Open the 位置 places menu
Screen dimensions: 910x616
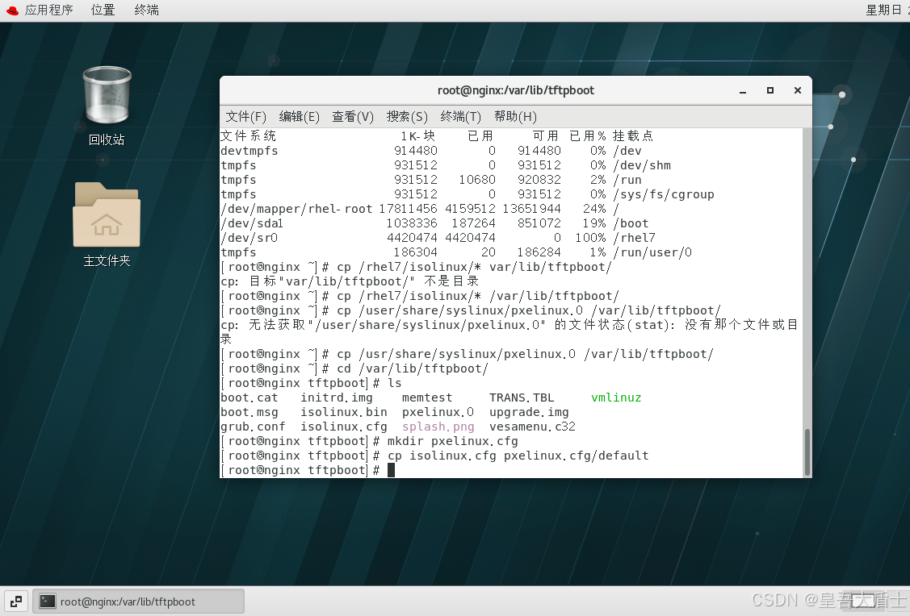(103, 10)
